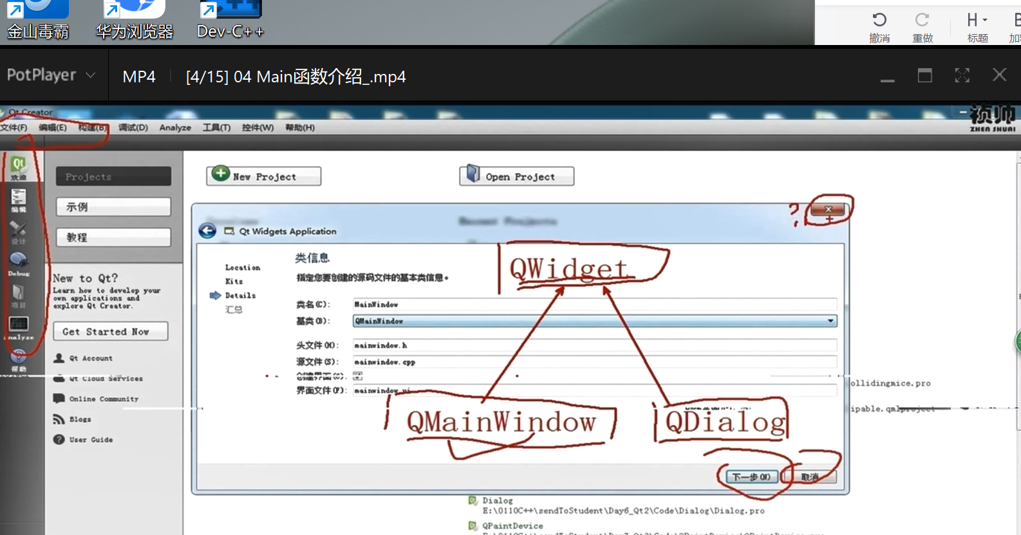The width and height of the screenshot is (1021, 535).
Task: Click the QPaintDevice recent project icon
Action: coord(473,526)
